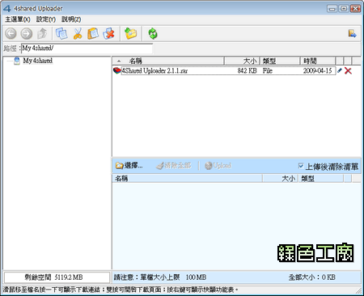Click 單檔大小上限 100 MB status text
364x296 pixels.
pos(173,277)
